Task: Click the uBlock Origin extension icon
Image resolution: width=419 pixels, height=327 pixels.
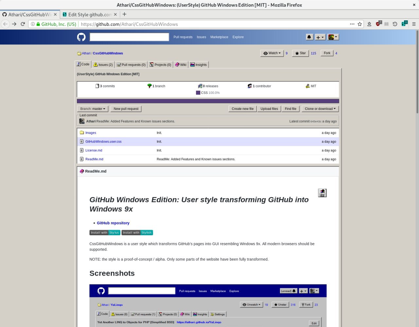Action: (378, 24)
